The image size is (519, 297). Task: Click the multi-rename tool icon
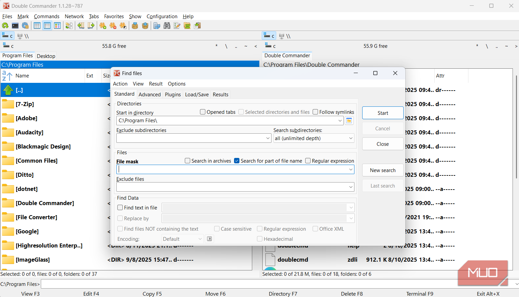tap(177, 26)
